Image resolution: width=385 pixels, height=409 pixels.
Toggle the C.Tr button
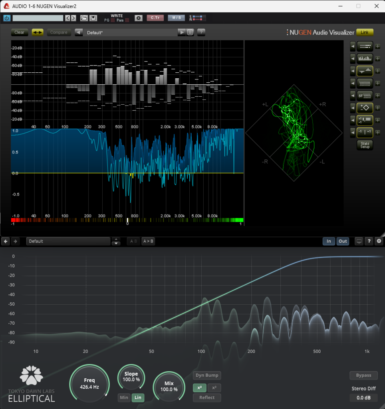[155, 18]
